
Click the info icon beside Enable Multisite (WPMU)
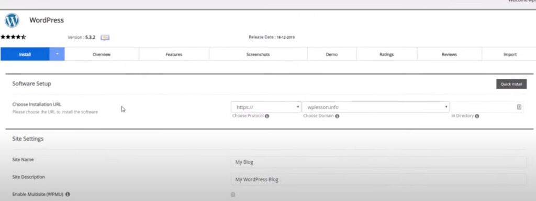[x=68, y=194]
